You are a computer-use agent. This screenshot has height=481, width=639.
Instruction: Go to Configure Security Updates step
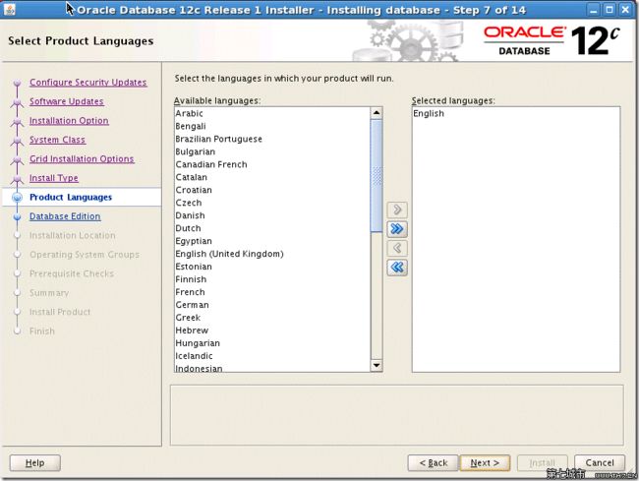point(88,83)
